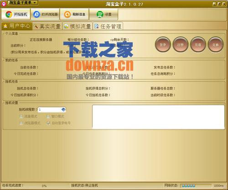Click the Chrome icon to start hang-up (开始挂机)

tap(9, 15)
